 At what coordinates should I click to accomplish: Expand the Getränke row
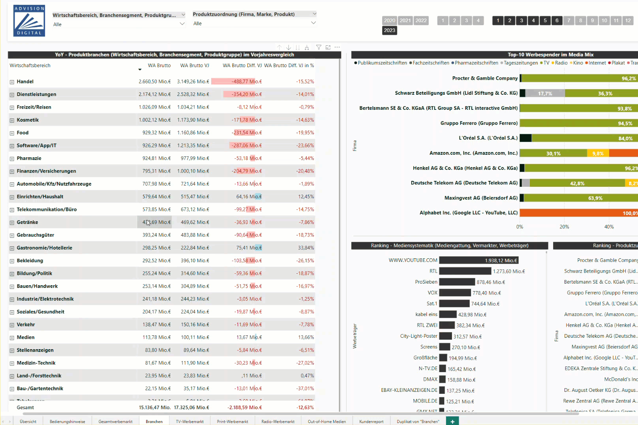[x=12, y=223]
